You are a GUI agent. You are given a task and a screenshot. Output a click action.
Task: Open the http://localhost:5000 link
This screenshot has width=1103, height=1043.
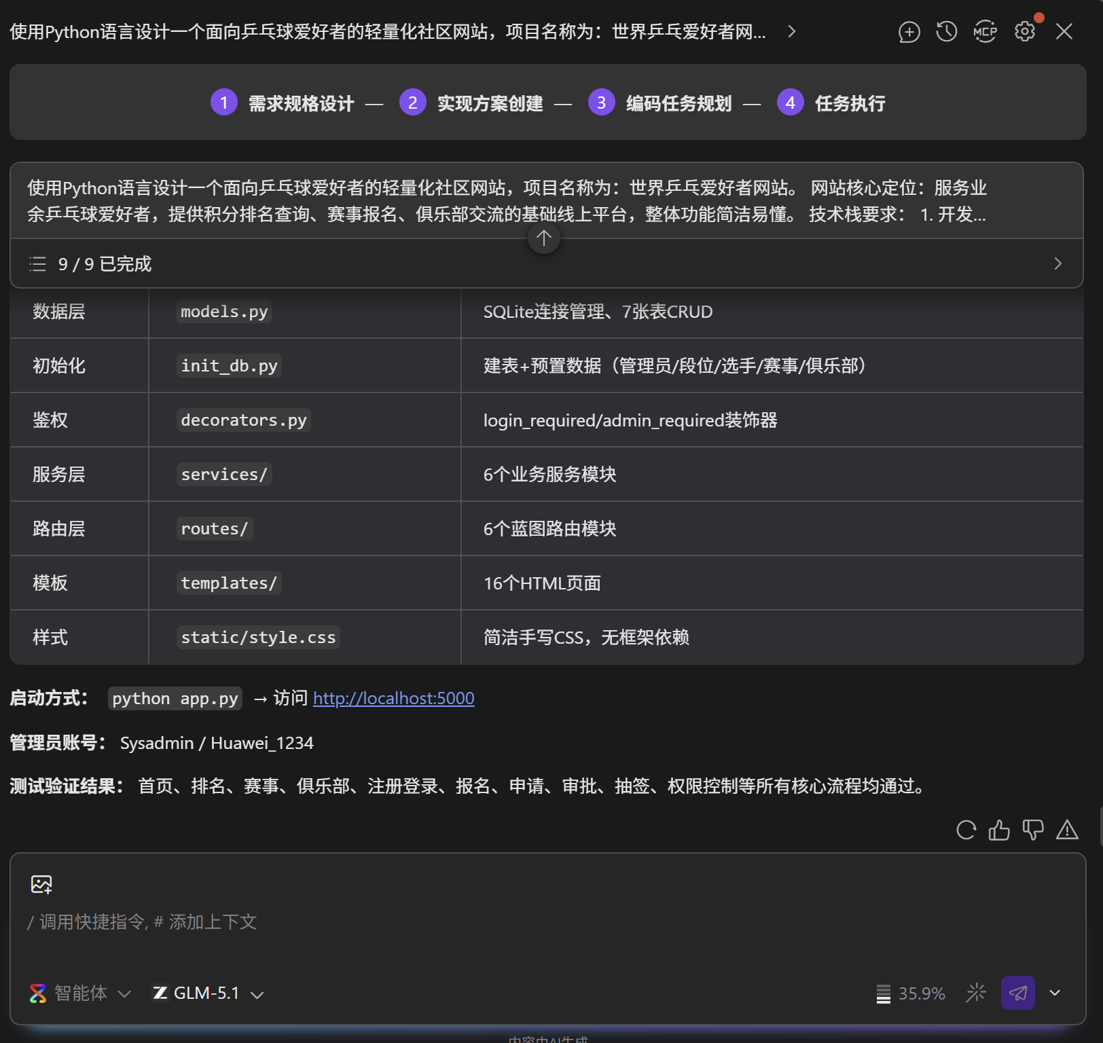tap(394, 698)
